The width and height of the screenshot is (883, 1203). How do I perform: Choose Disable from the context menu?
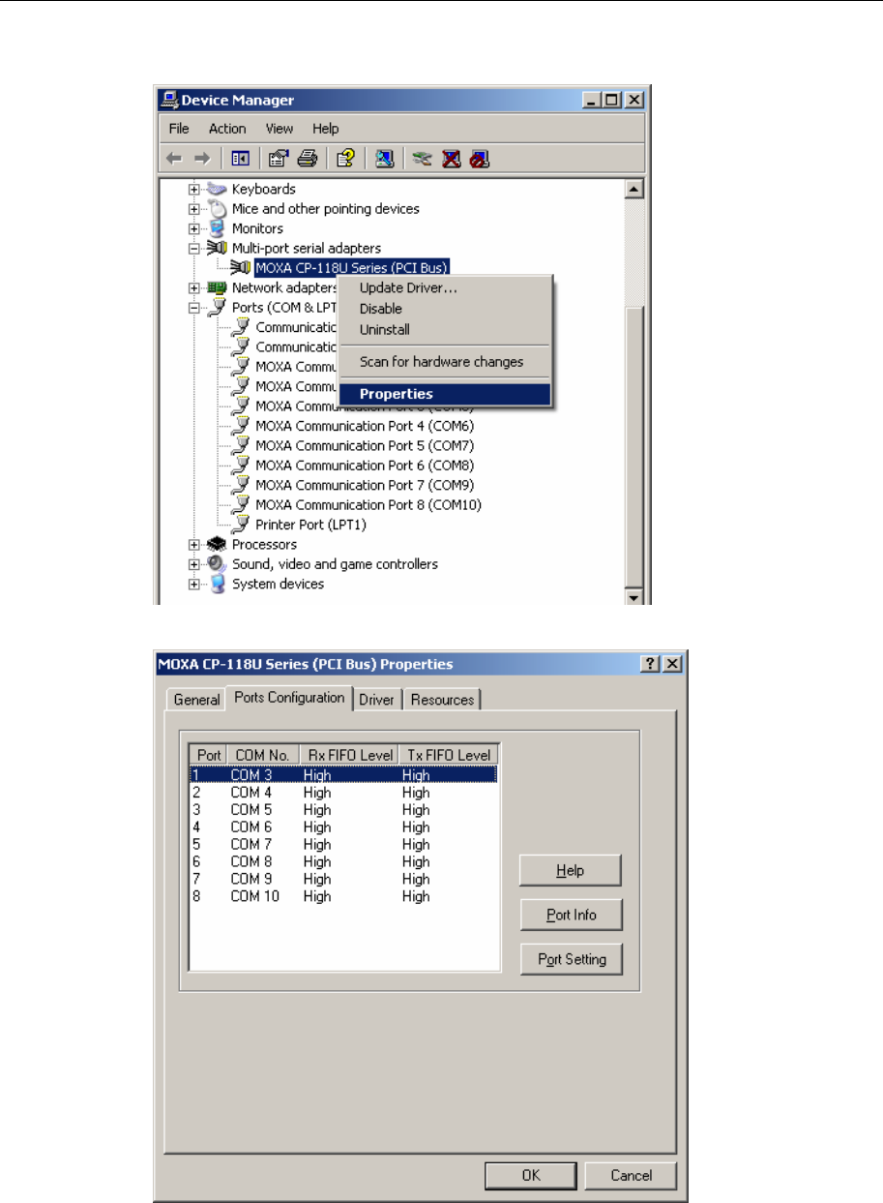coord(445,309)
